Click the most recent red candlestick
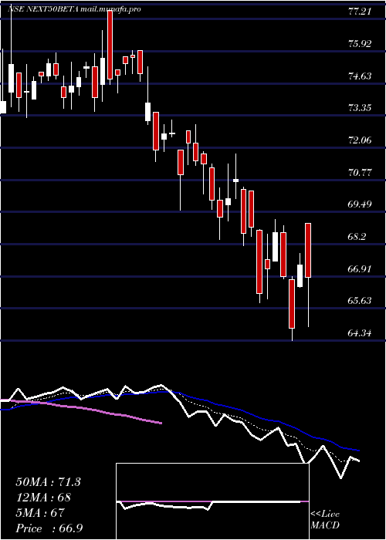Image resolution: width=386 pixels, height=540 pixels. (308, 250)
